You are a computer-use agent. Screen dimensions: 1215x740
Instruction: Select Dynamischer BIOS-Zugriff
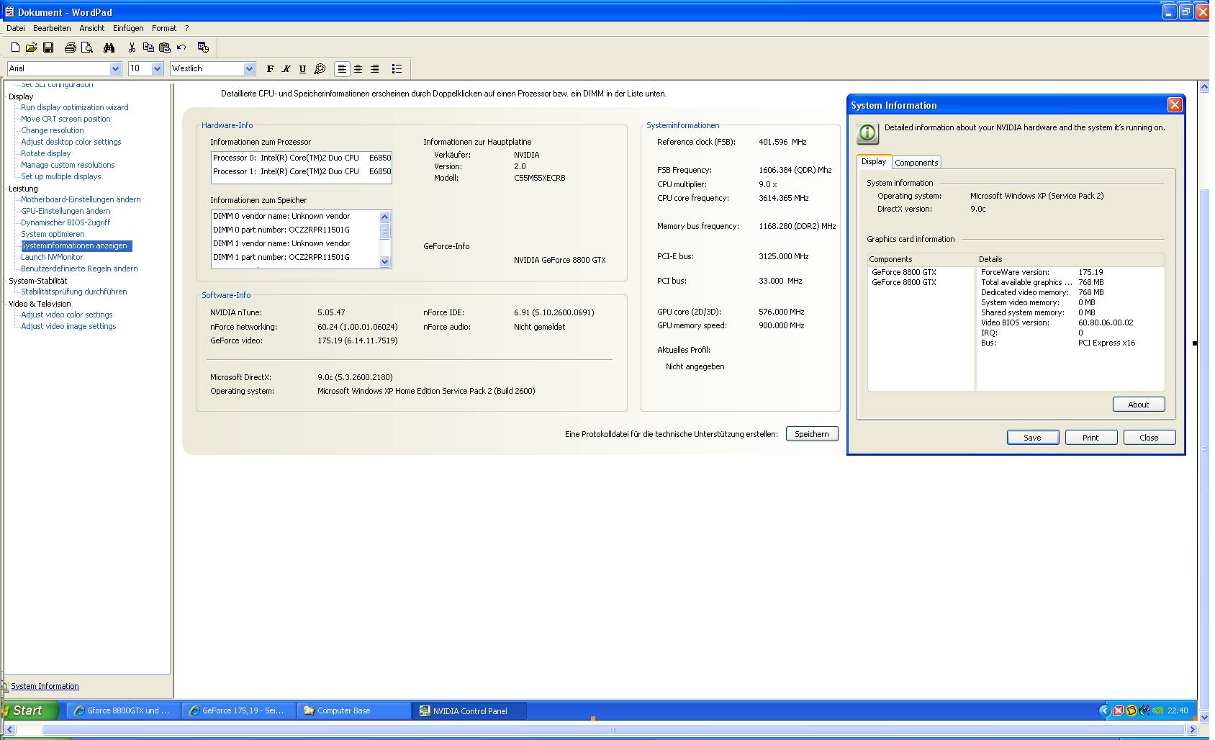click(x=66, y=222)
